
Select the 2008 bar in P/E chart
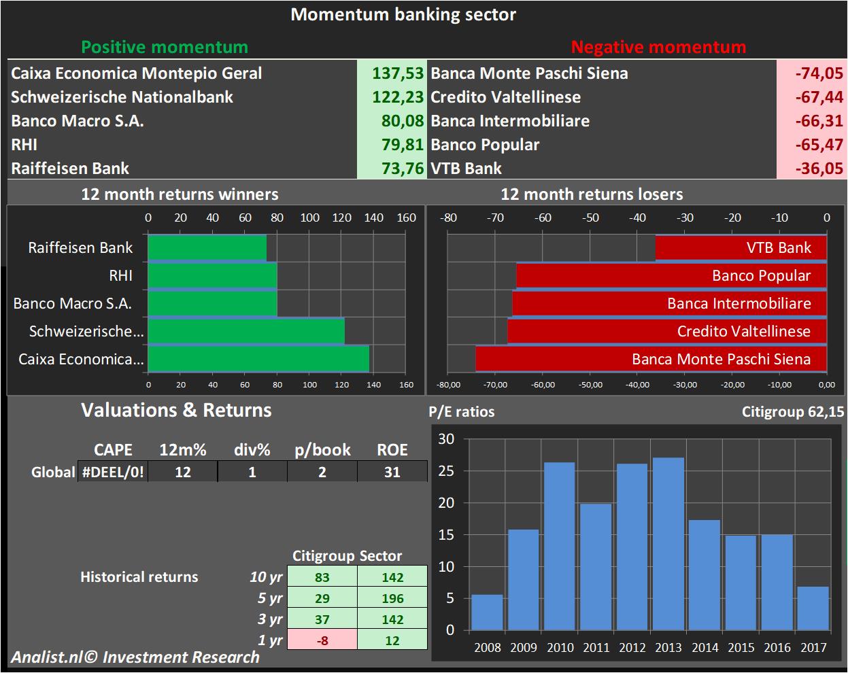(x=487, y=612)
